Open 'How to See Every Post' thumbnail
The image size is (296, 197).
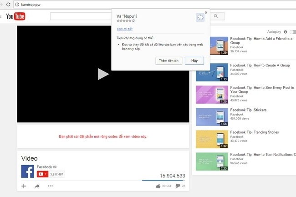coord(212,95)
